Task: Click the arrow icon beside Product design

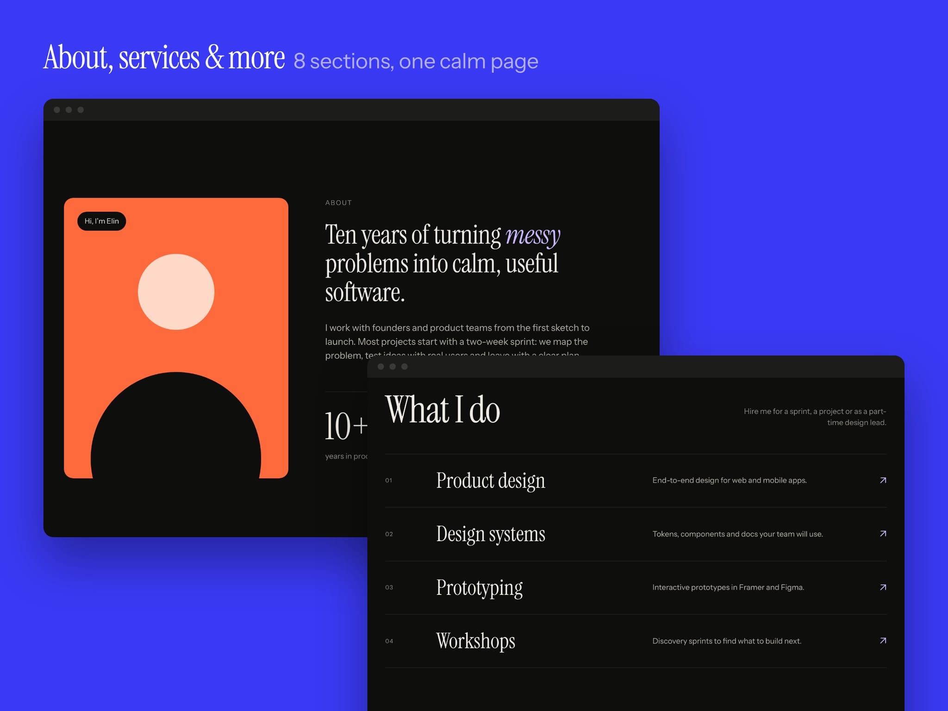Action: (883, 480)
